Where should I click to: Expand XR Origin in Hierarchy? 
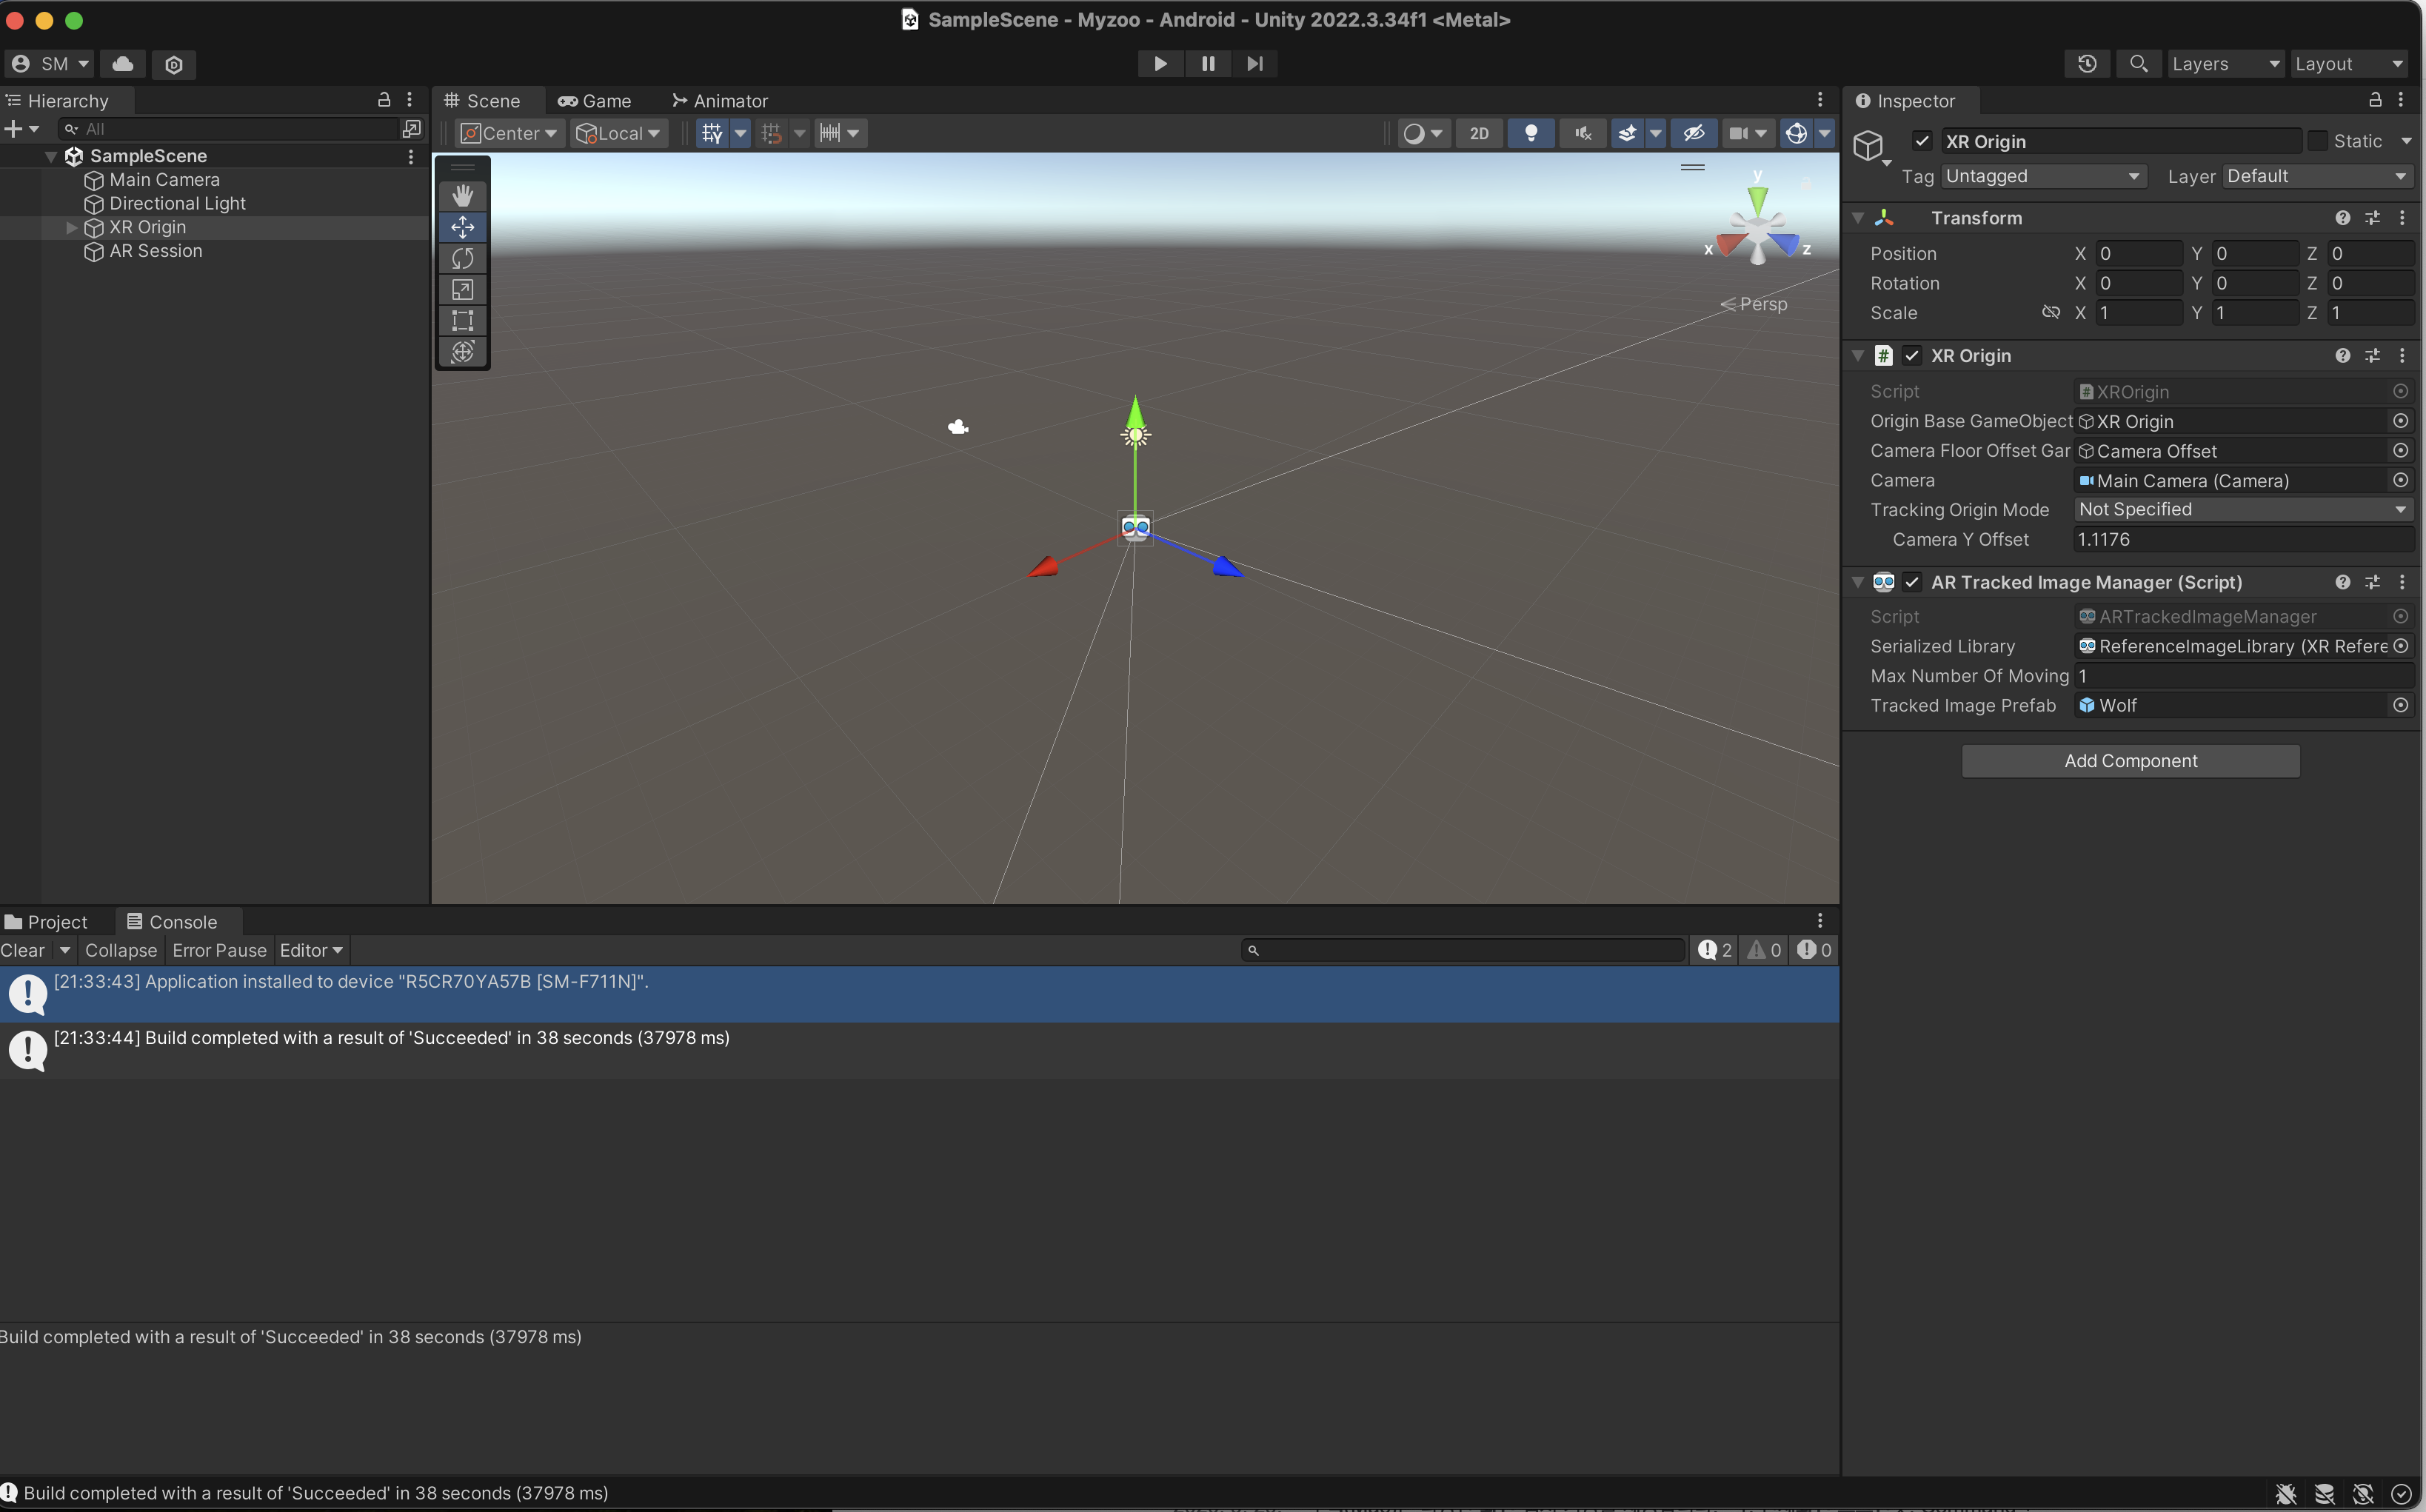point(71,228)
